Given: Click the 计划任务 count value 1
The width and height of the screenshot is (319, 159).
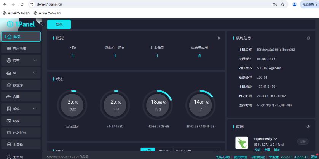Looking at the screenshot, I should click(157, 56).
